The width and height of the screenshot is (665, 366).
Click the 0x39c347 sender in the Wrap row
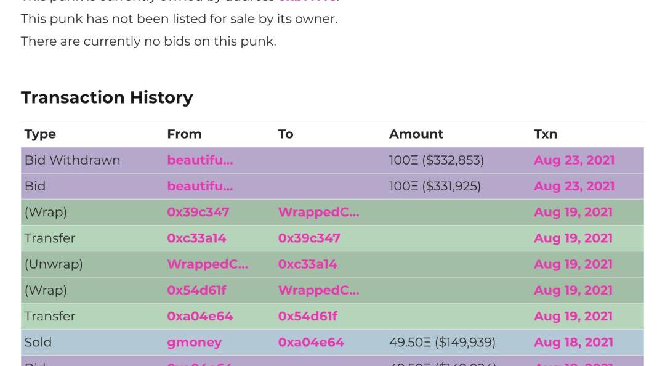pos(198,212)
